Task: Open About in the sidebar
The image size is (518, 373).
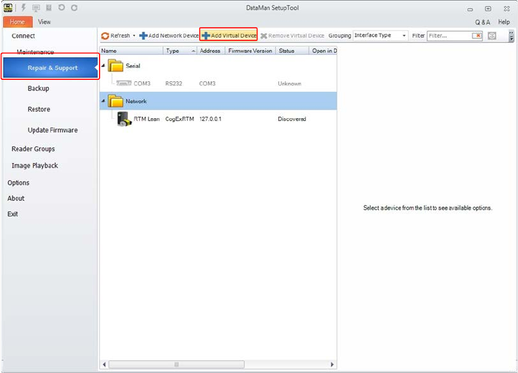Action: coord(16,198)
